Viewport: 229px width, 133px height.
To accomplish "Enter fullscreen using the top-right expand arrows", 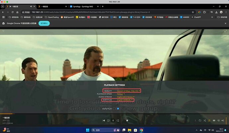I will [x=225, y=31].
